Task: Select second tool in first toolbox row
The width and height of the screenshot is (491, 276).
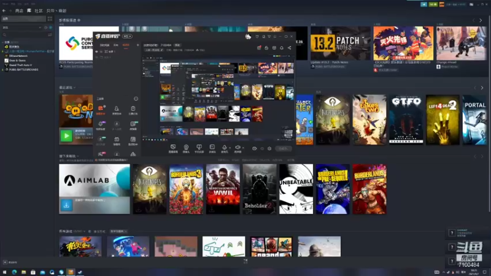Action: pyautogui.click(x=117, y=110)
